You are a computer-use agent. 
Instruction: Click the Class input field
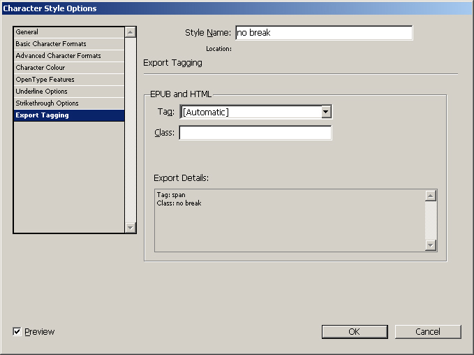coord(255,133)
